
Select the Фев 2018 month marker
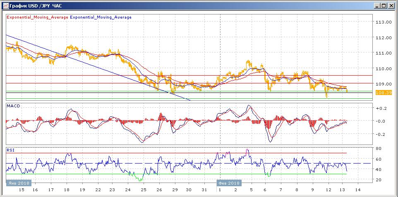click(x=228, y=183)
